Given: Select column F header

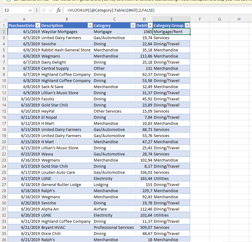Looking at the screenshot, I should pyautogui.click(x=200, y=19).
